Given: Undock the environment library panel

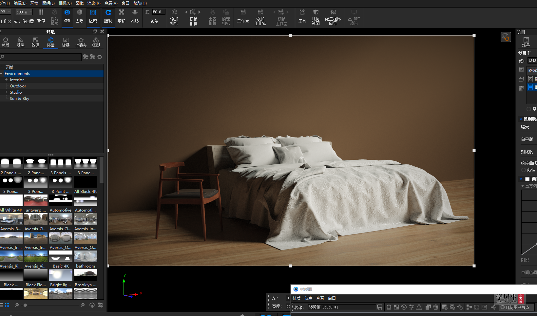Looking at the screenshot, I should click(95, 31).
